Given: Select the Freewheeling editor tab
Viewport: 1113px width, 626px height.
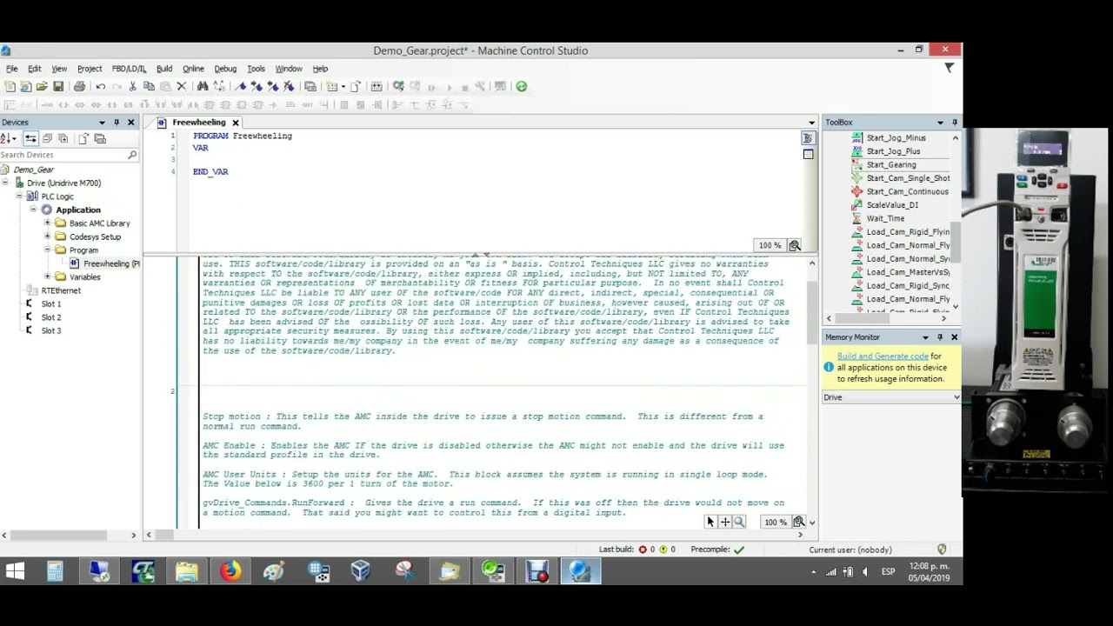Looking at the screenshot, I should pos(199,123).
